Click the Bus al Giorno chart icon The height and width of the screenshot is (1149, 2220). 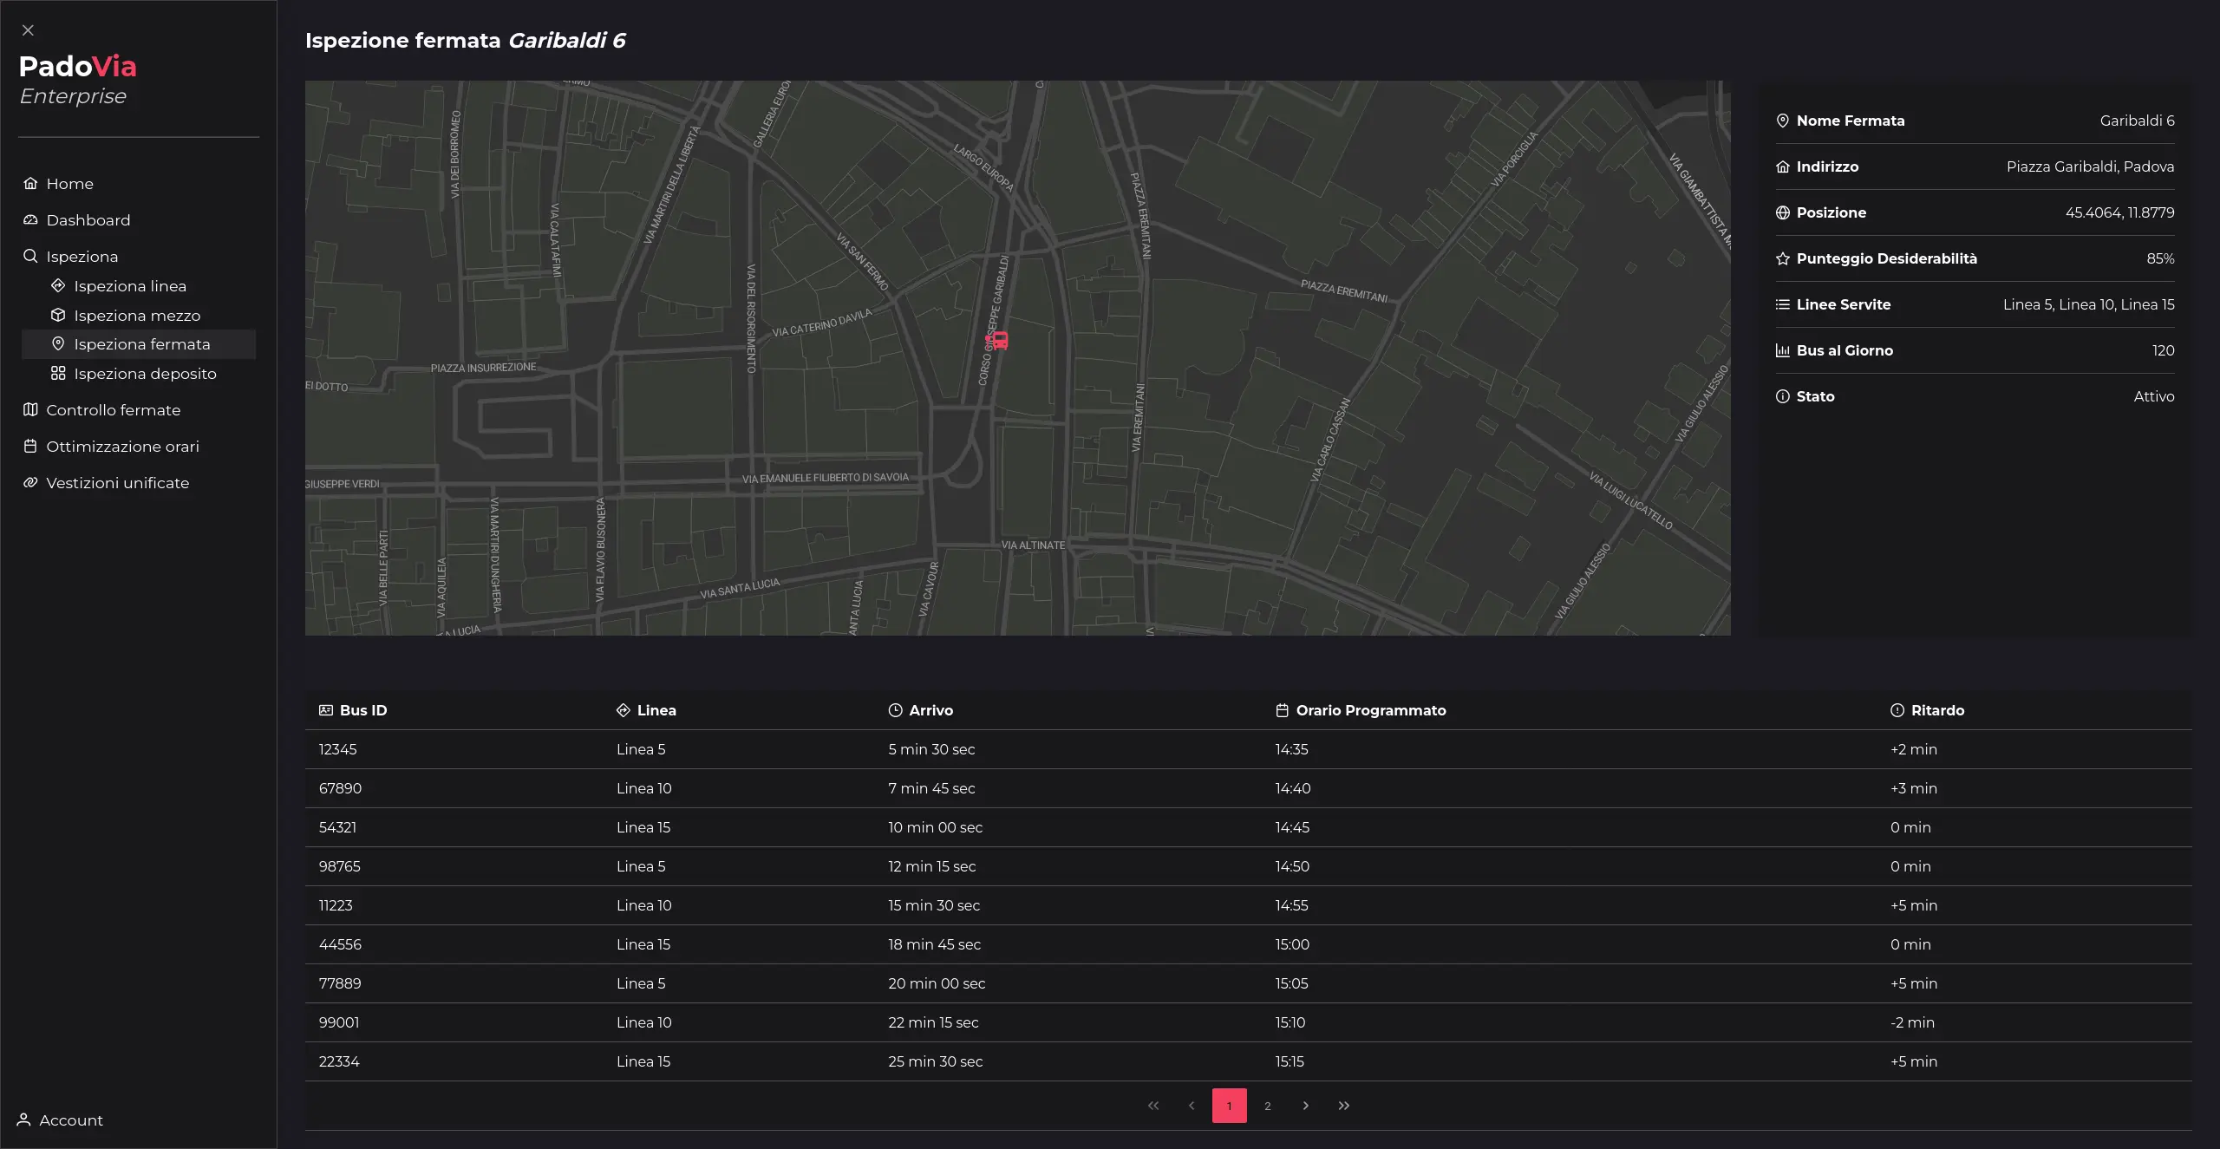(1783, 350)
